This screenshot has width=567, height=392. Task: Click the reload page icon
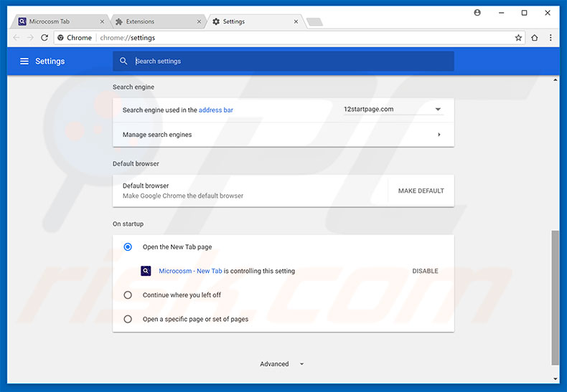(44, 38)
